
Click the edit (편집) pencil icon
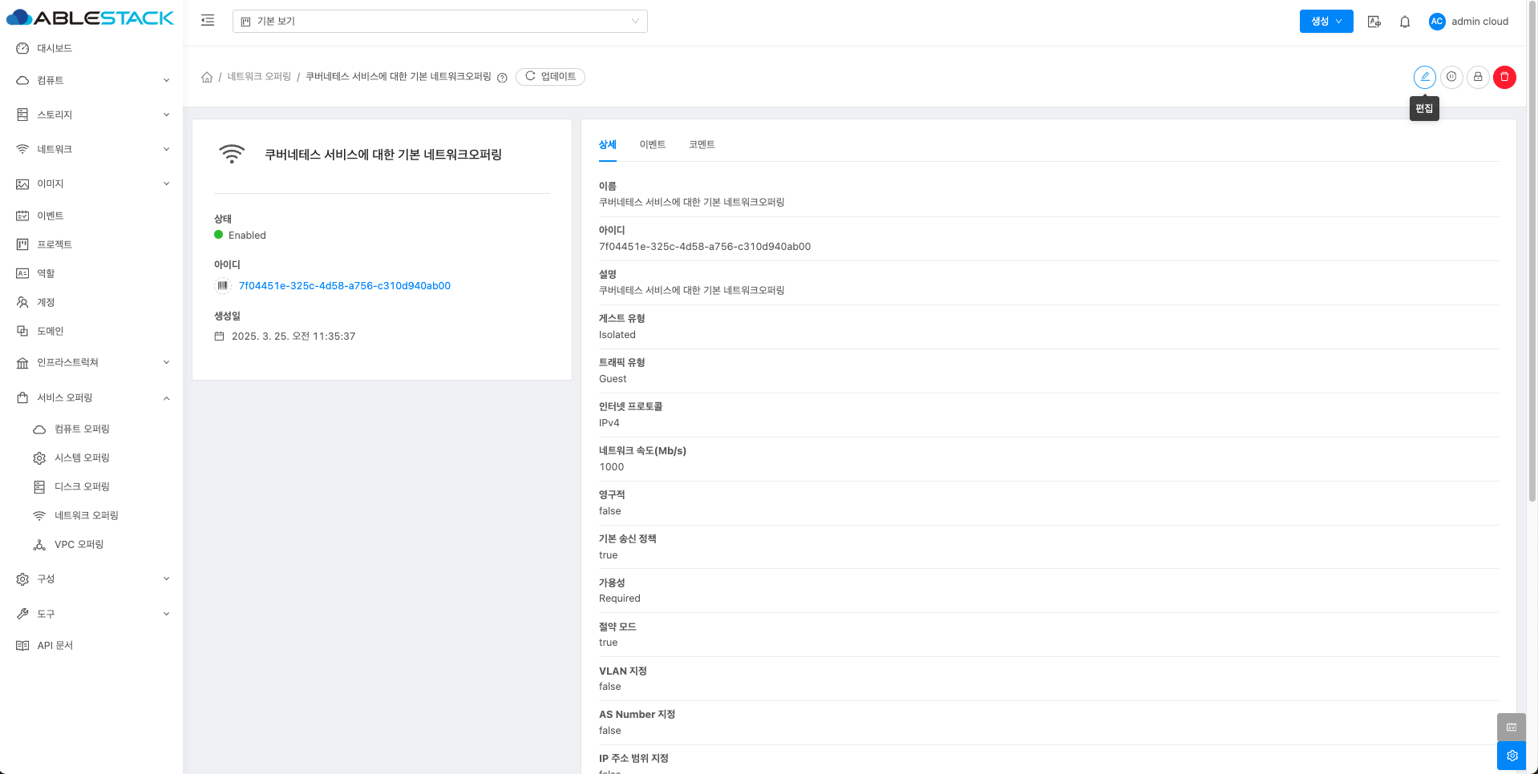1424,77
